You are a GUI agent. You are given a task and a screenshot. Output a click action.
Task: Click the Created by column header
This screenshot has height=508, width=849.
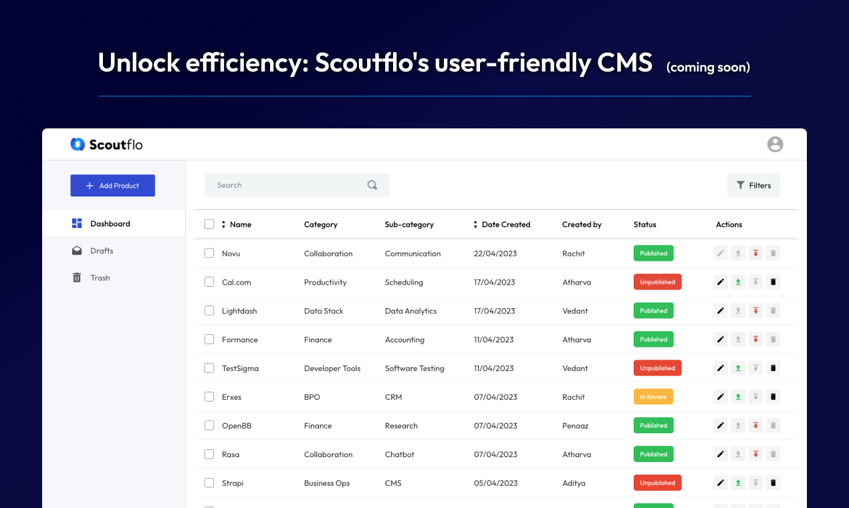tap(582, 225)
